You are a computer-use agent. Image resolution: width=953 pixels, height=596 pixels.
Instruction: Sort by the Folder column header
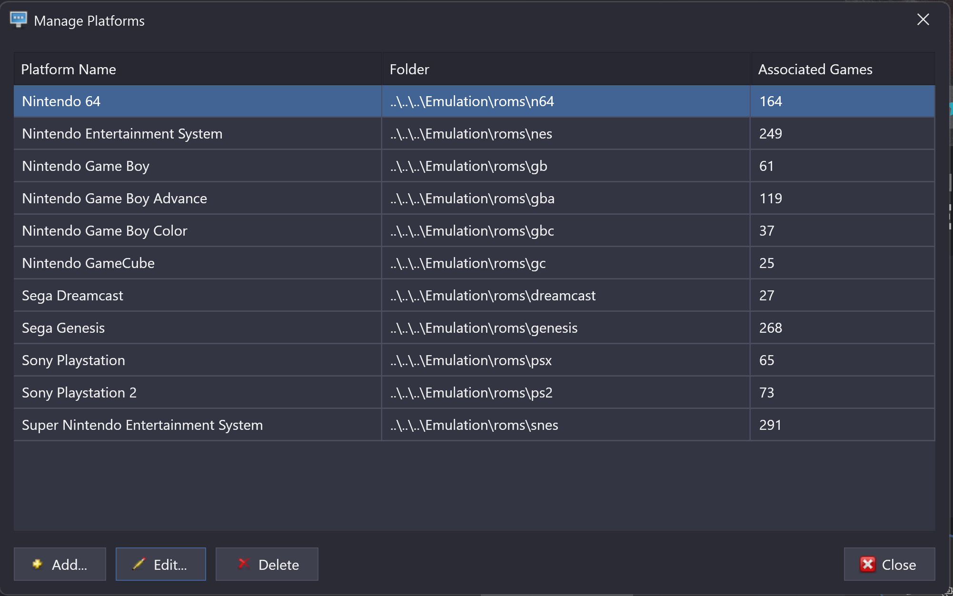click(x=566, y=69)
